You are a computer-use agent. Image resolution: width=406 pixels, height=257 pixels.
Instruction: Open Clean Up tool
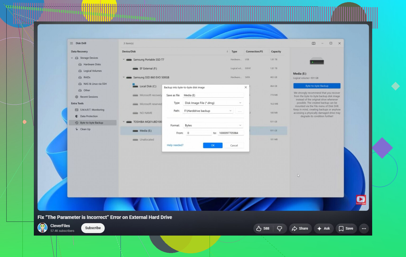85,129
